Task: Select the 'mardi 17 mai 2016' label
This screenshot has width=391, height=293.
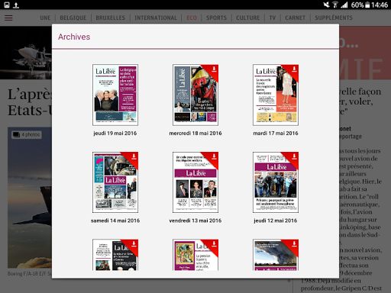Action: (276, 134)
